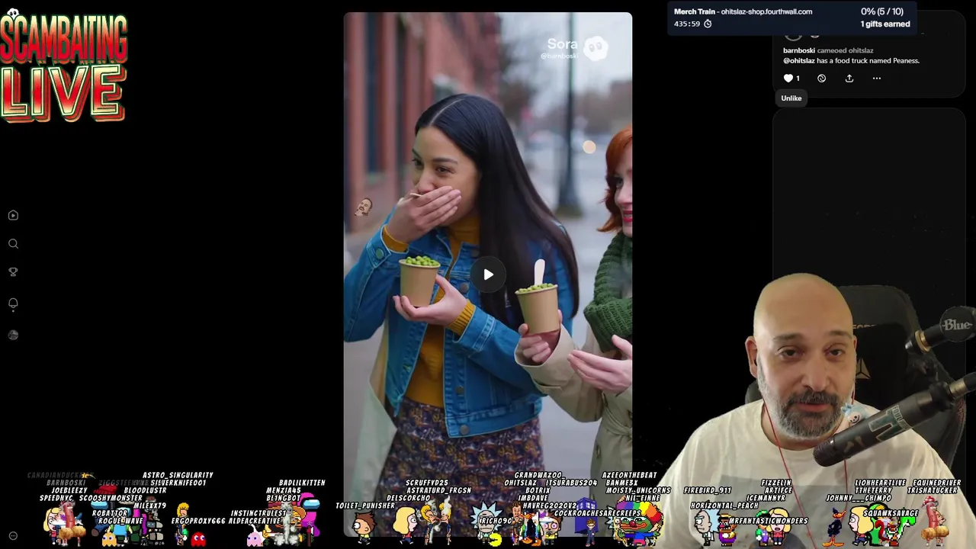Open the post's more options ellipsis
This screenshot has height=549, width=976.
tap(876, 78)
